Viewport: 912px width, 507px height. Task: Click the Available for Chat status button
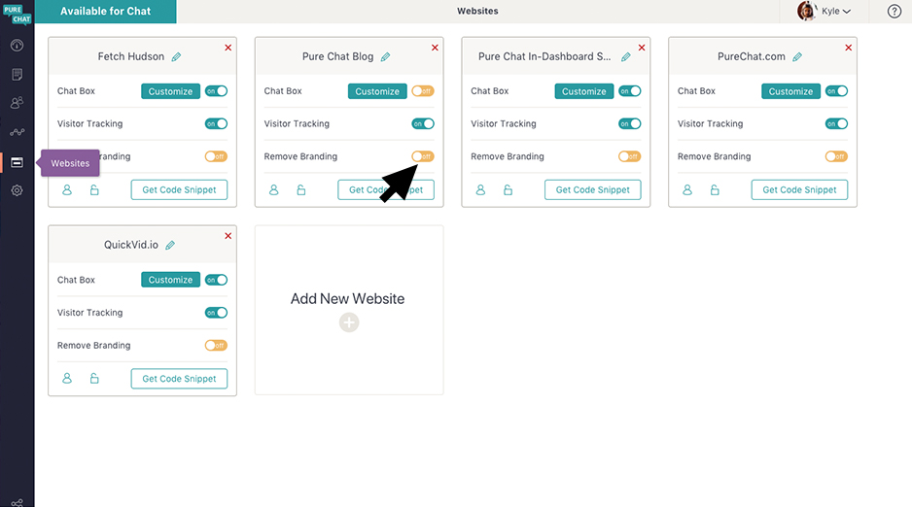[105, 11]
